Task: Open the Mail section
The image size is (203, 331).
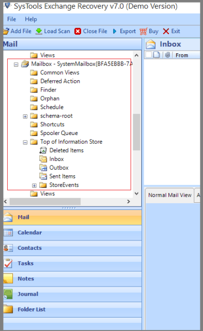Action: 72,217
